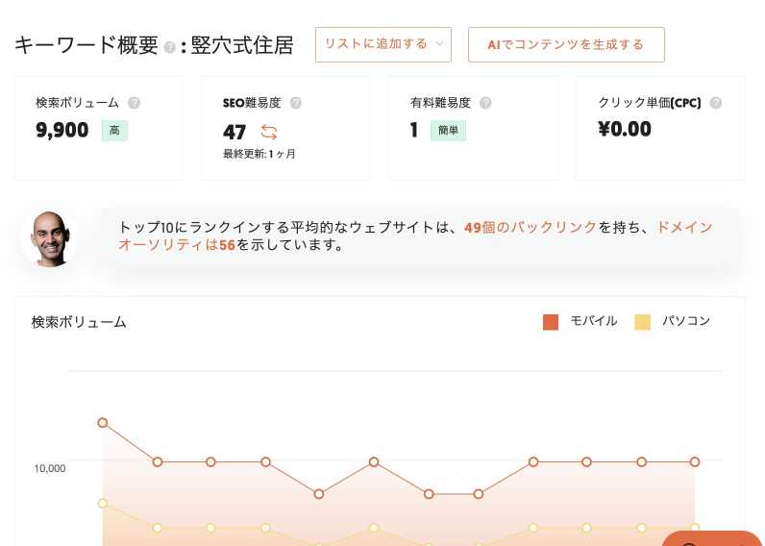Click AIでコンテンツを生成する button
Image resolution: width=765 pixels, height=546 pixels.
566,44
